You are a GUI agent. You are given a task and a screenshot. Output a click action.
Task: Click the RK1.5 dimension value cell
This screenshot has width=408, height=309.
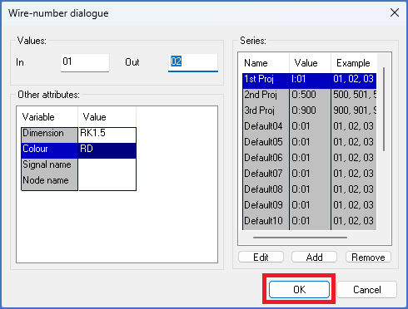(107, 135)
